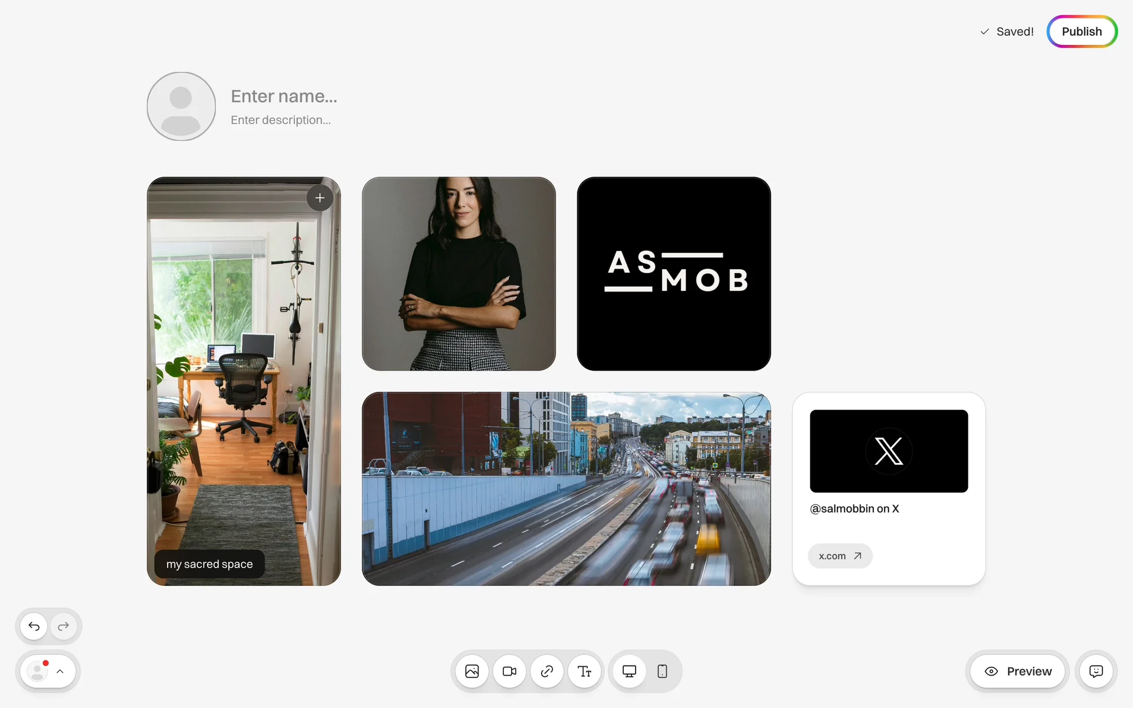
Task: Undo the last change
Action: (34, 626)
